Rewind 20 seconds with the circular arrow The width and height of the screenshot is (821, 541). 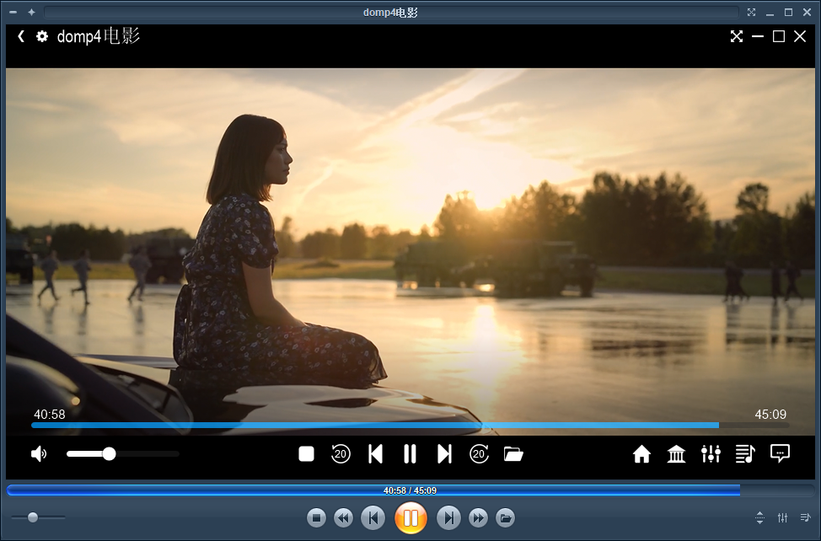tap(341, 454)
